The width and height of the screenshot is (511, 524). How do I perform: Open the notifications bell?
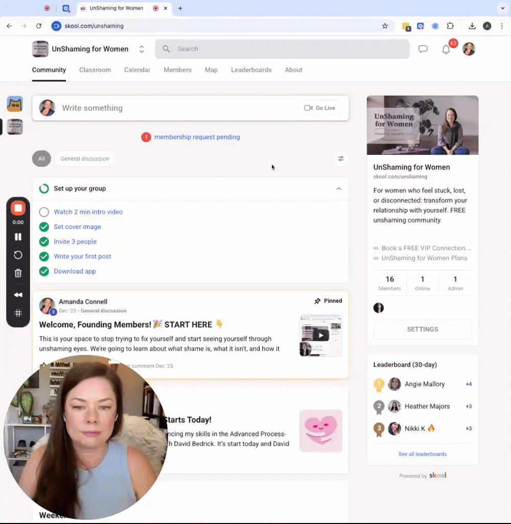(446, 50)
